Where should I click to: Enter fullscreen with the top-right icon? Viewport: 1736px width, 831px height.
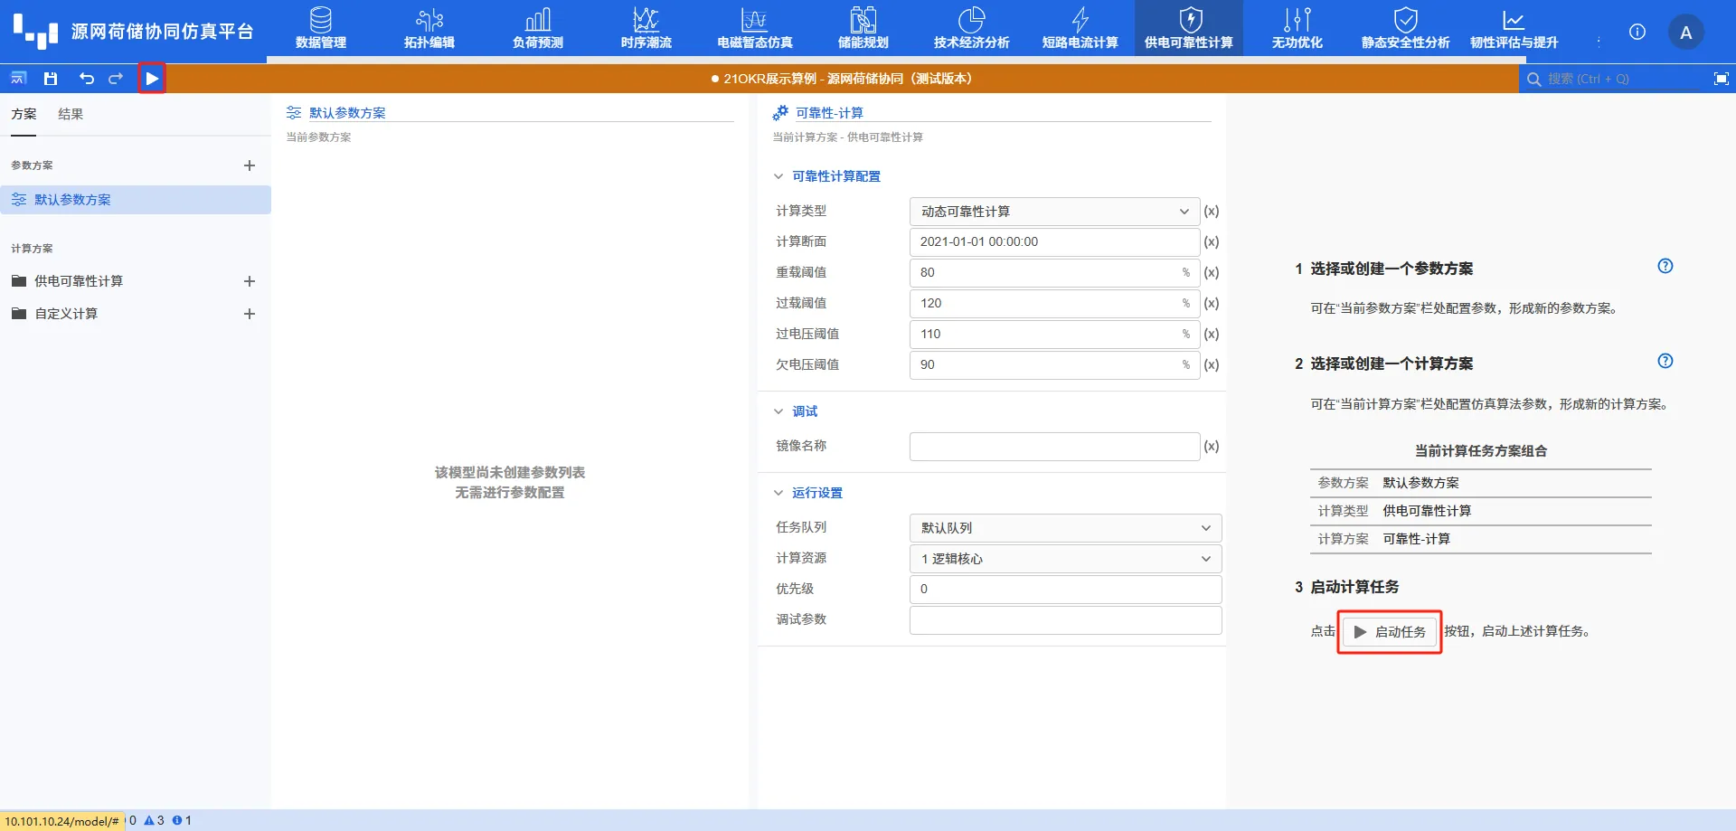coord(1721,79)
